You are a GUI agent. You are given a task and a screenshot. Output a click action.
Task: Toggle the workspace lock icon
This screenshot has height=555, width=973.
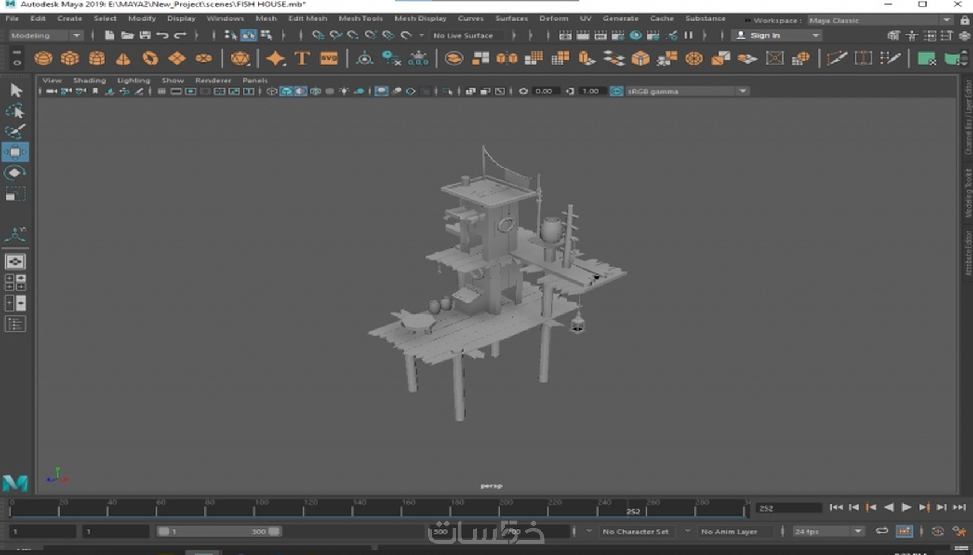(964, 21)
